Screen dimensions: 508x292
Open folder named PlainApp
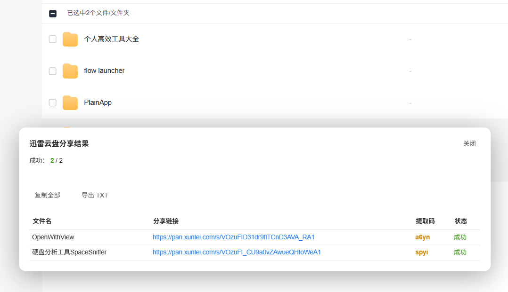pos(98,103)
